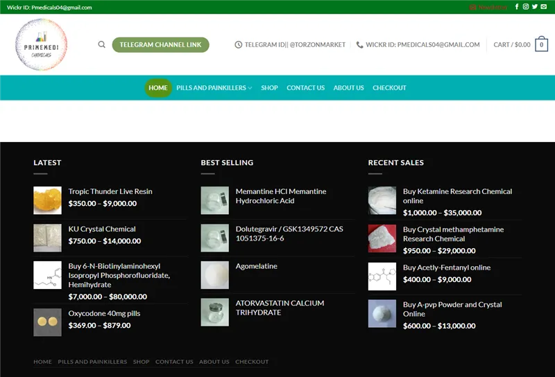Click the Tropic Thunder Live Resin thumbnail

click(47, 200)
